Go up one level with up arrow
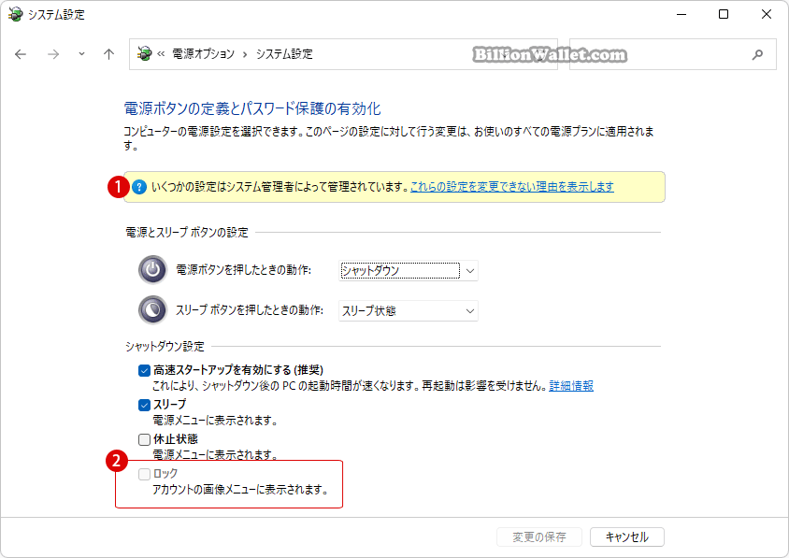This screenshot has width=789, height=558. click(108, 54)
